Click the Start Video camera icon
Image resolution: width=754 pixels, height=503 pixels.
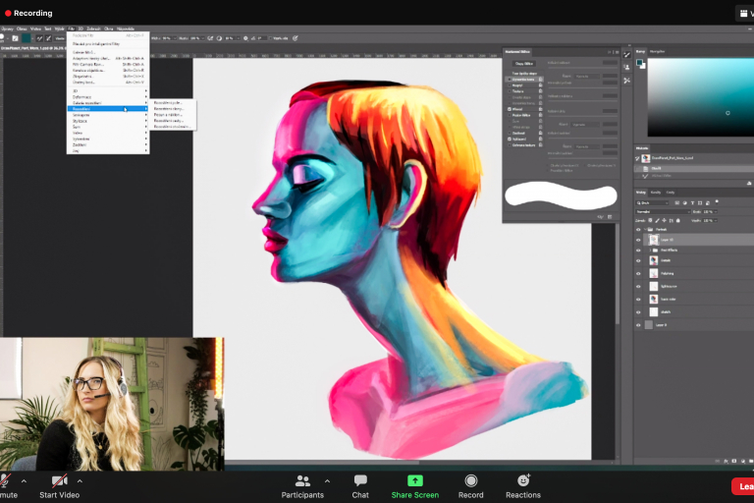tap(60, 480)
